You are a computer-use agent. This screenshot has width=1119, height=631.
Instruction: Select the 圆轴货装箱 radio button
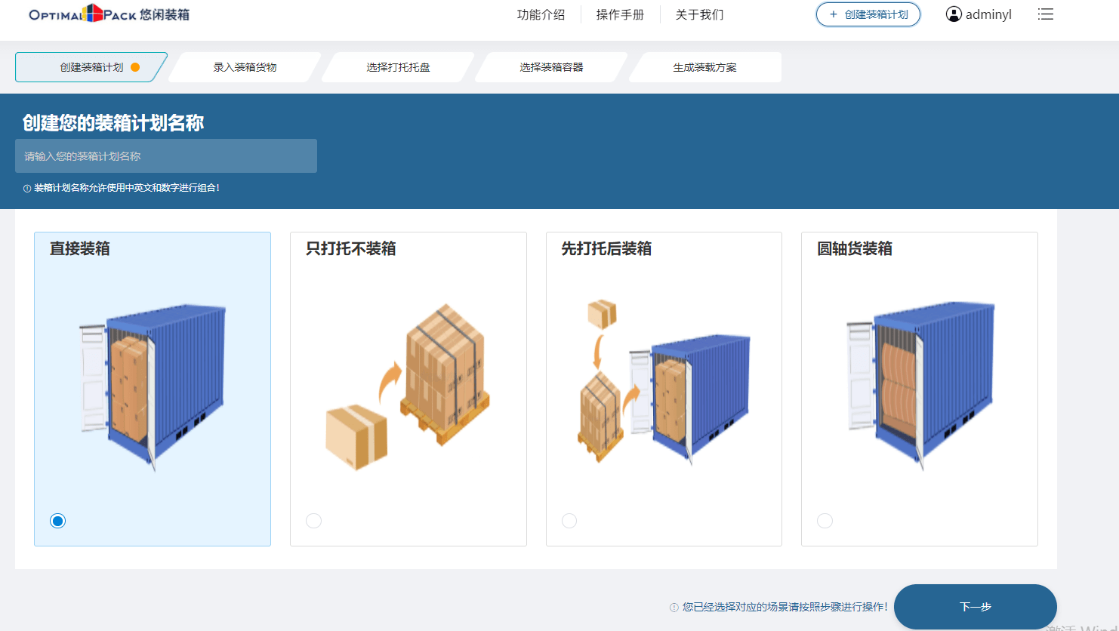click(x=825, y=520)
